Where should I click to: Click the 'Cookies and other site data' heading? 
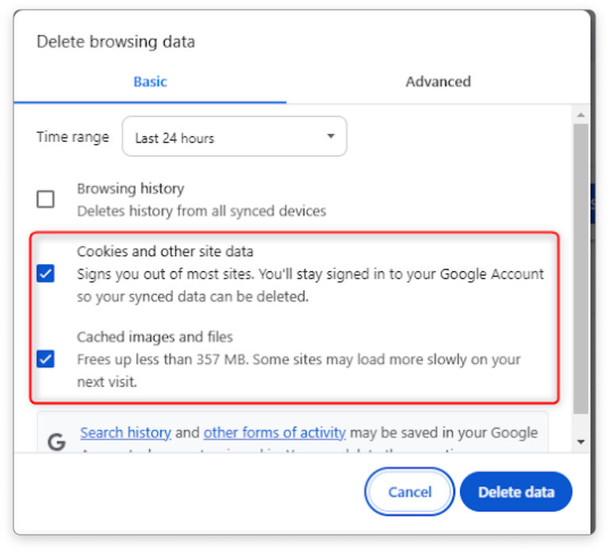165,251
